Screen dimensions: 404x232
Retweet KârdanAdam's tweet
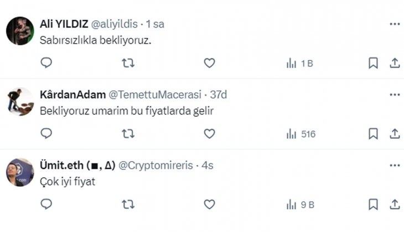pos(128,134)
